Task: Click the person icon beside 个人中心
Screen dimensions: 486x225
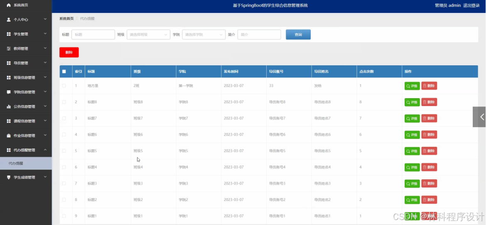Action: (x=9, y=20)
